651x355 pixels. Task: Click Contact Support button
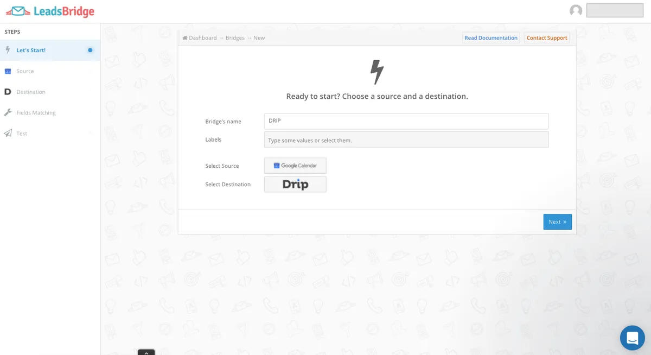[547, 38]
